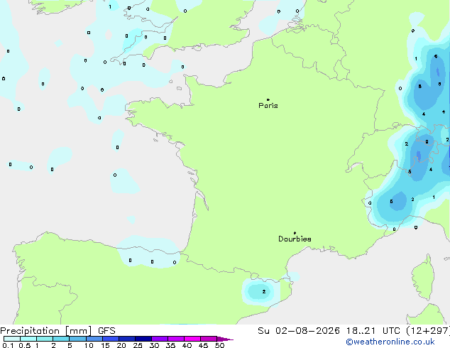Click the '0.5' legend scale label
This screenshot has width=450, height=348.
pyautogui.click(x=25, y=345)
